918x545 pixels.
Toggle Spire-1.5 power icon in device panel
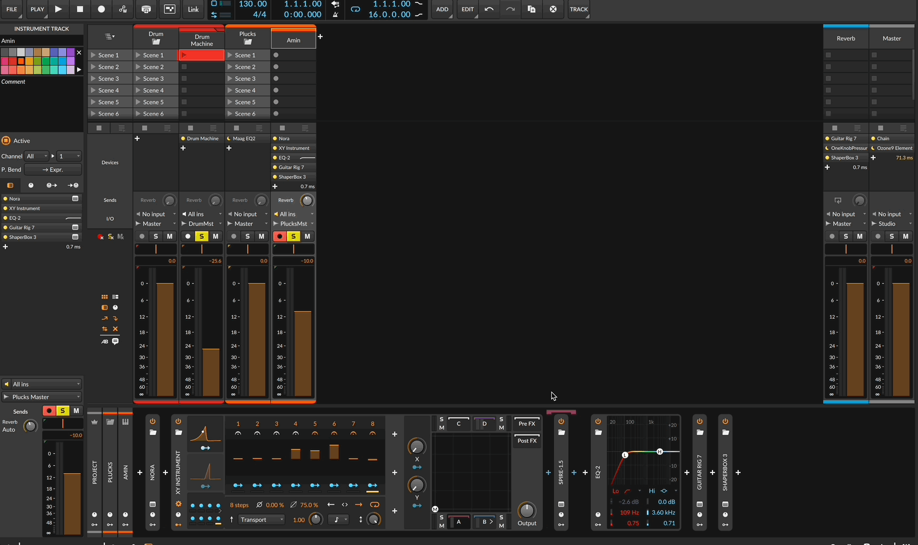click(x=561, y=421)
